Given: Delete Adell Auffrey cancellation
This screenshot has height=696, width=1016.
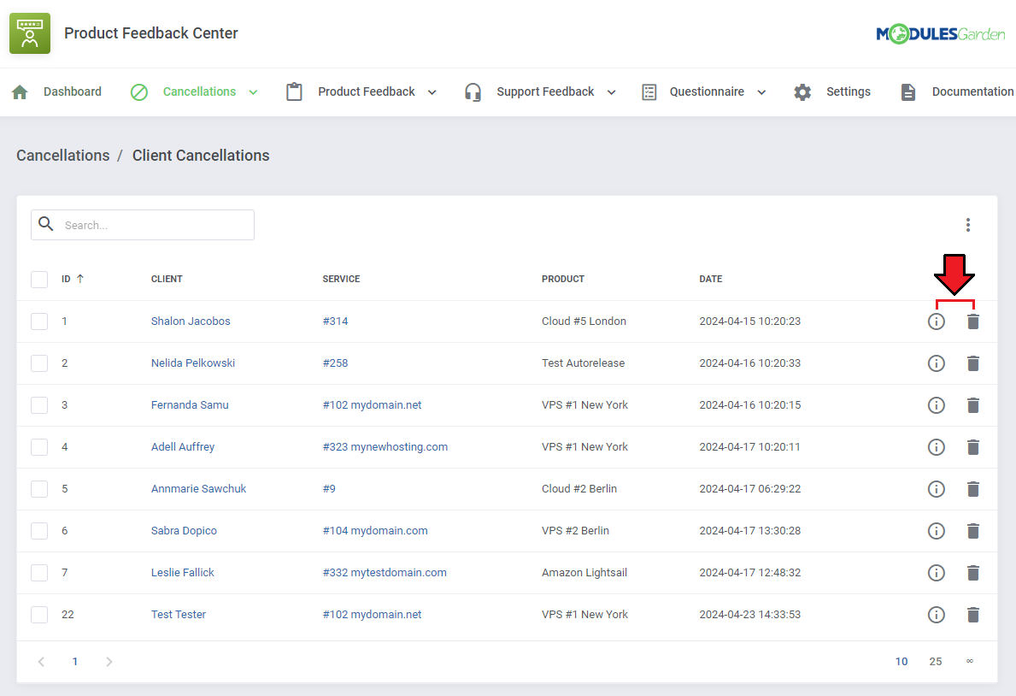Looking at the screenshot, I should tap(973, 447).
